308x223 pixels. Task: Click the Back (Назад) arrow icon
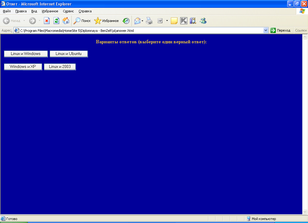(6, 21)
